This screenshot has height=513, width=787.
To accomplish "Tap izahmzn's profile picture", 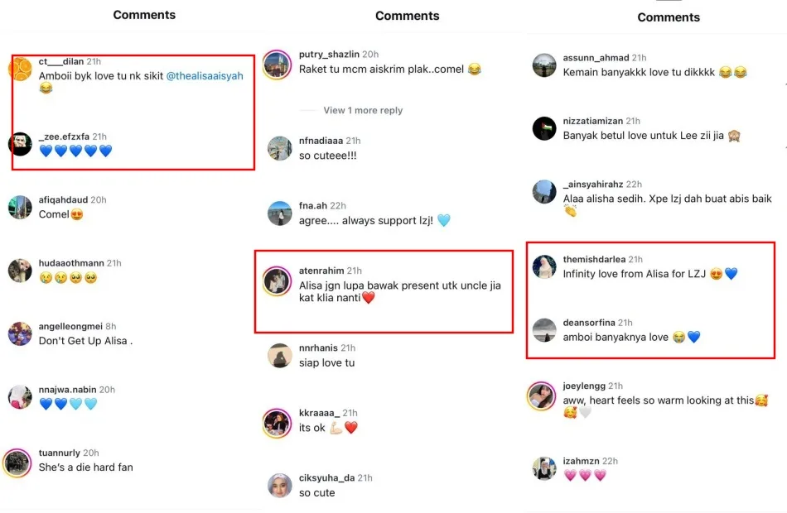I will (x=544, y=468).
